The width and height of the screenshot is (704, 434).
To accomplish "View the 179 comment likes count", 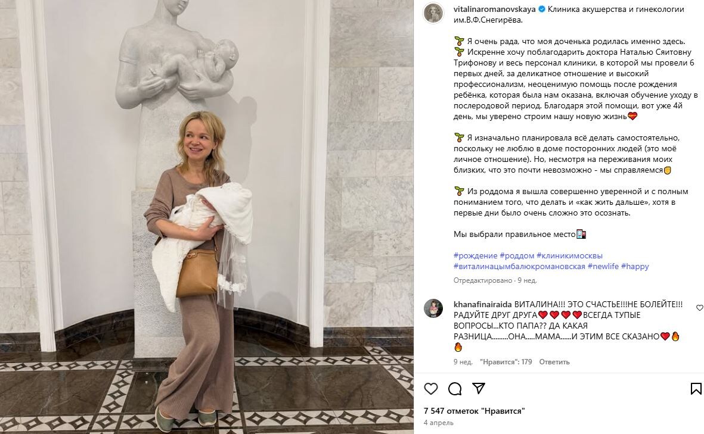I will point(506,362).
